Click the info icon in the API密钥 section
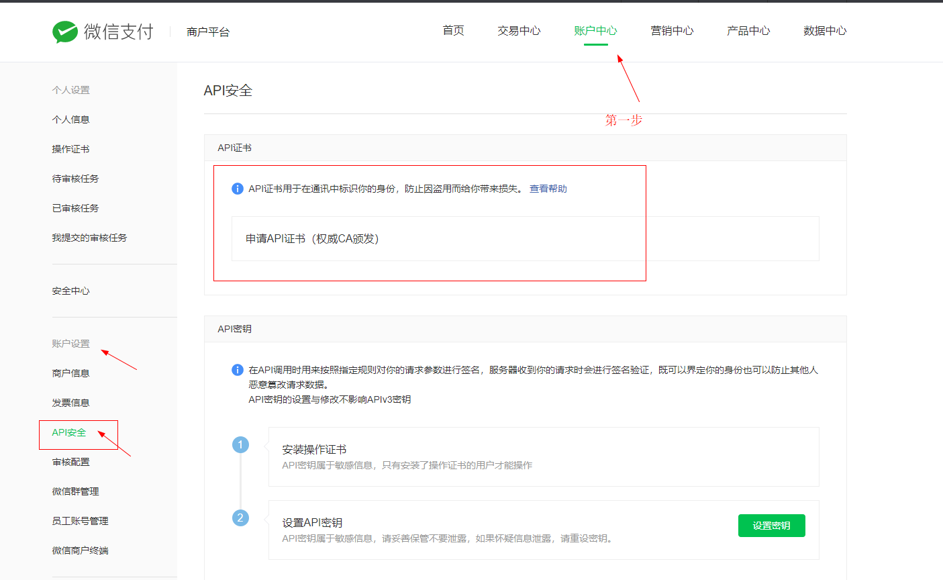Image resolution: width=943 pixels, height=580 pixels. coord(237,370)
